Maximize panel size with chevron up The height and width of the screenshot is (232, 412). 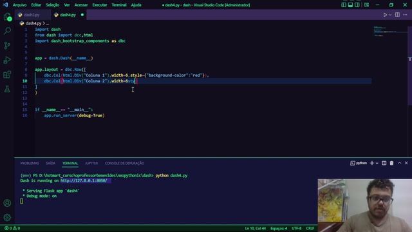[x=399, y=163]
